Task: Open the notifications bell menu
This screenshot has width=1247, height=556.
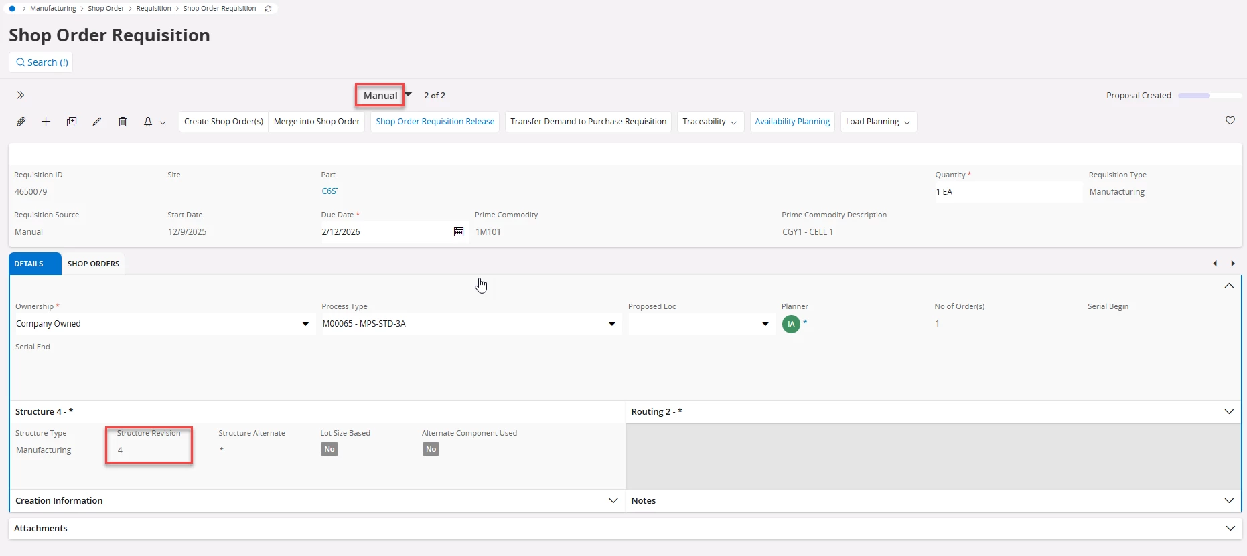Action: (x=154, y=122)
